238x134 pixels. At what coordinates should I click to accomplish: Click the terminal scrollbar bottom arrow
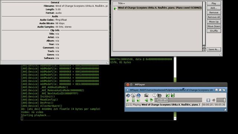click(175, 118)
